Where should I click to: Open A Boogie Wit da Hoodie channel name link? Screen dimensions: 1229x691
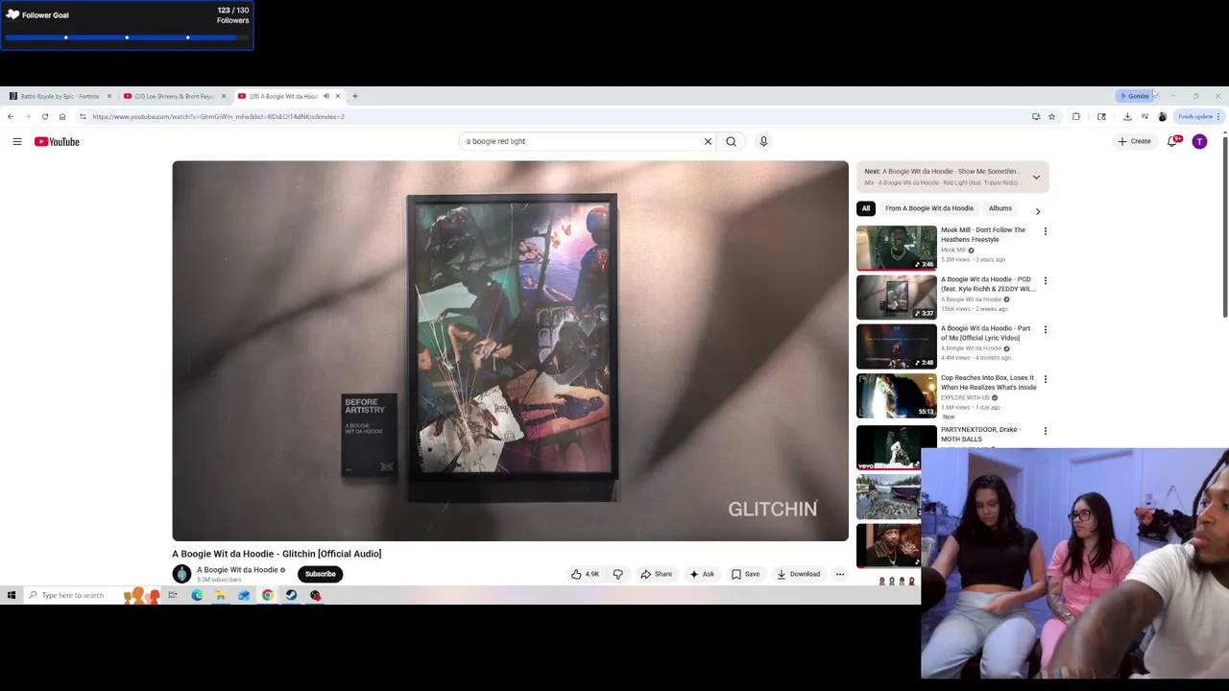pos(237,570)
